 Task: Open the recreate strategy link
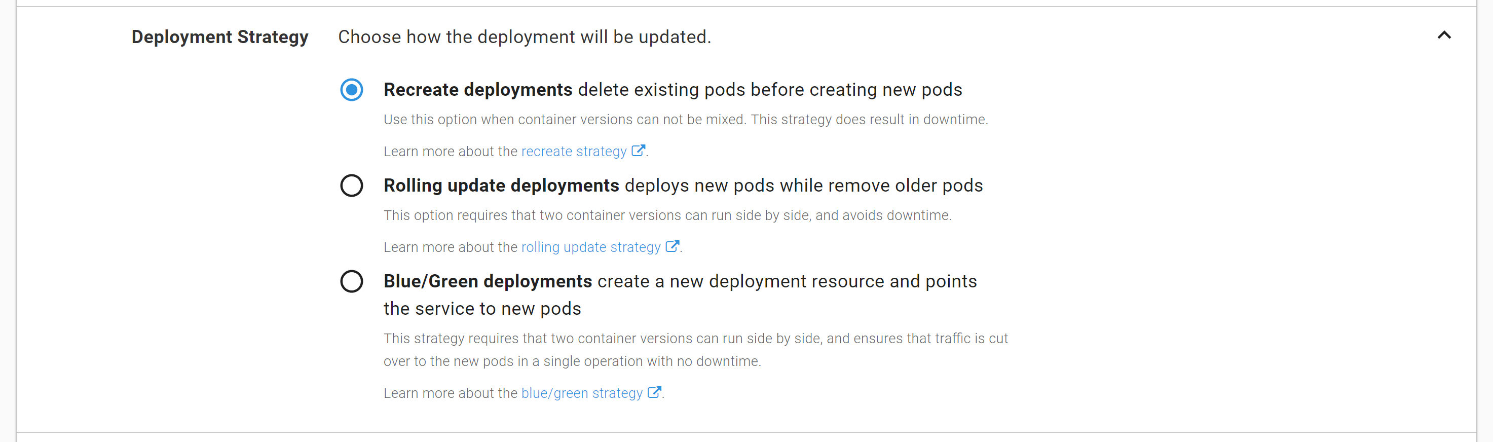(573, 152)
